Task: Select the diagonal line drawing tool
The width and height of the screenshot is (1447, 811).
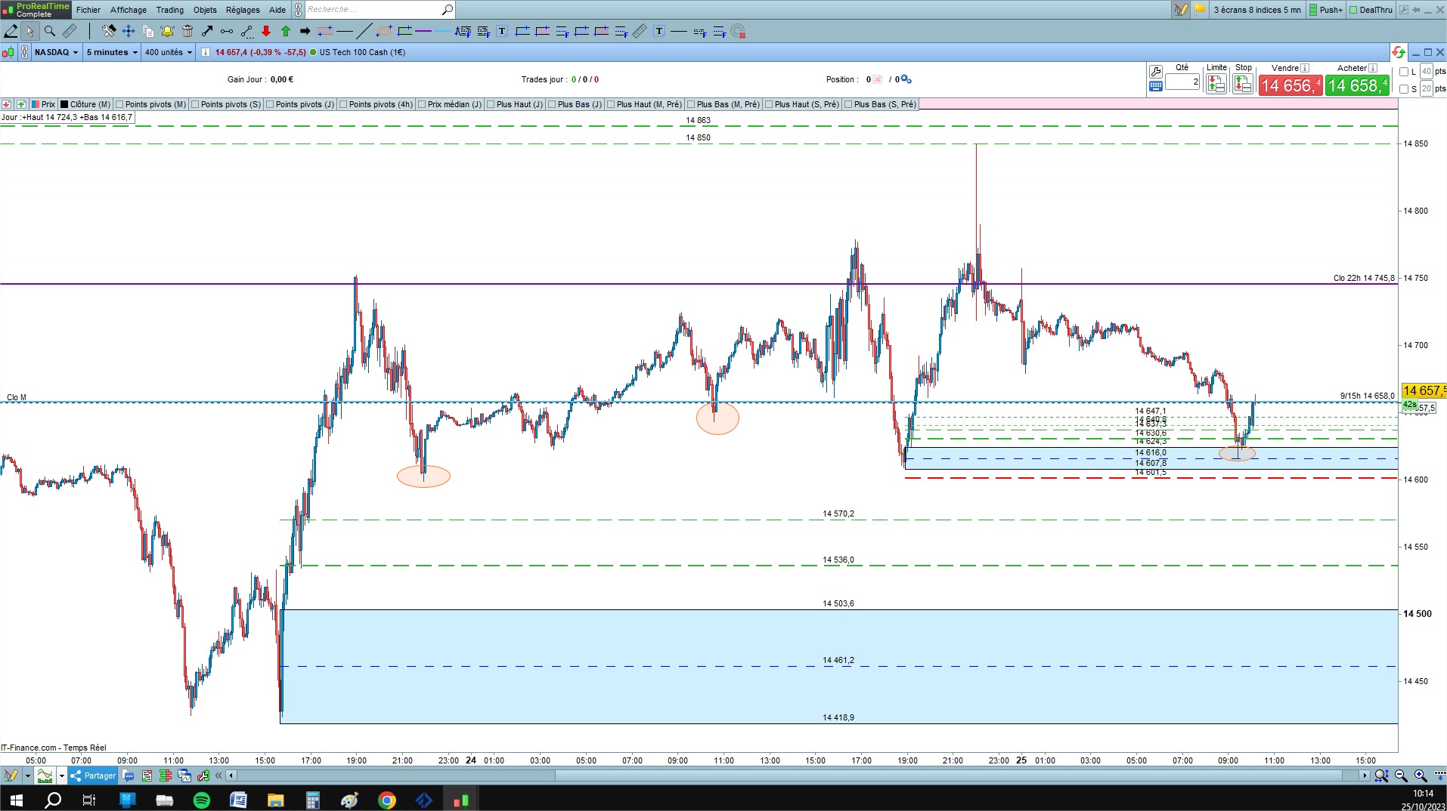Action: (364, 31)
